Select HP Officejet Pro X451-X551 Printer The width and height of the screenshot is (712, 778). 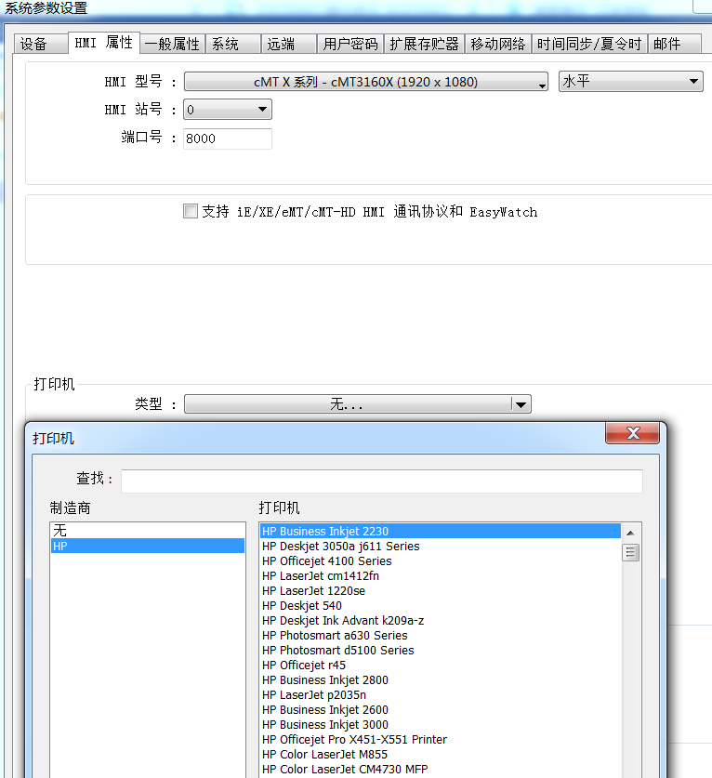(x=354, y=740)
